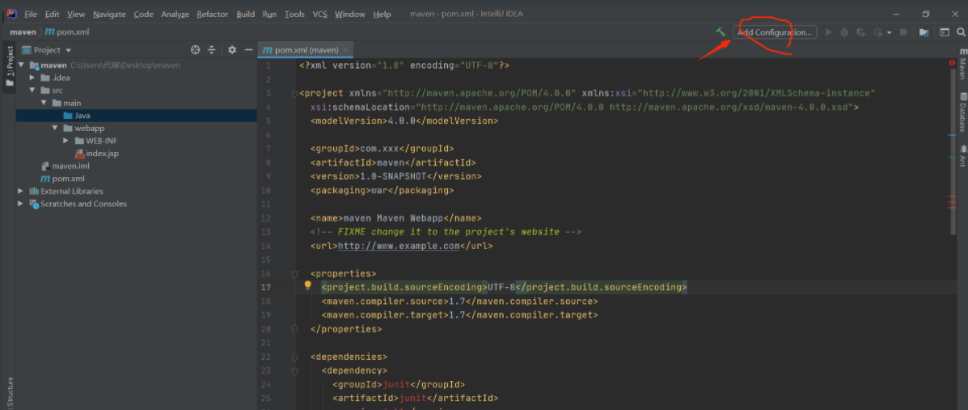Image resolution: width=968 pixels, height=410 pixels.
Task: Collapse the maven root project node
Action: [21, 65]
